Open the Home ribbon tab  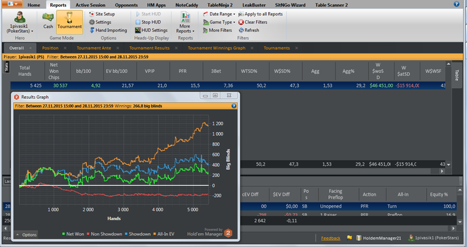[33, 5]
